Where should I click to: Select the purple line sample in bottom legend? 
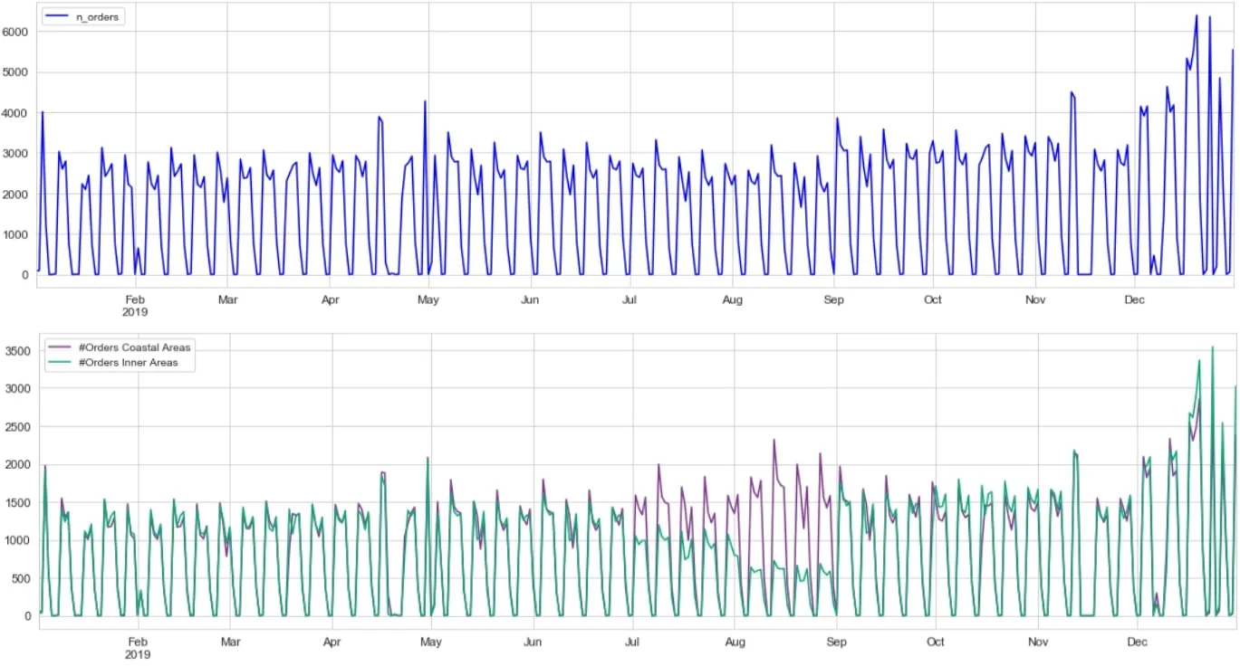[62, 347]
